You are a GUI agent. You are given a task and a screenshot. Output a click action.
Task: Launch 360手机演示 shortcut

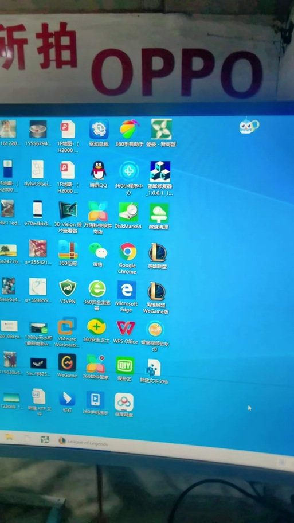point(95,403)
